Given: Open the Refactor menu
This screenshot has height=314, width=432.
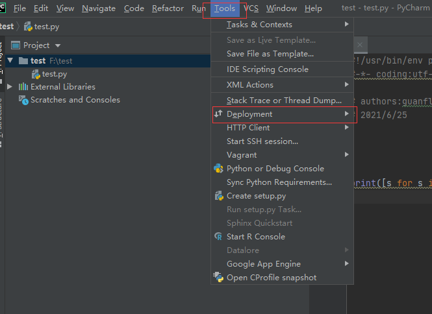Looking at the screenshot, I should tap(168, 8).
